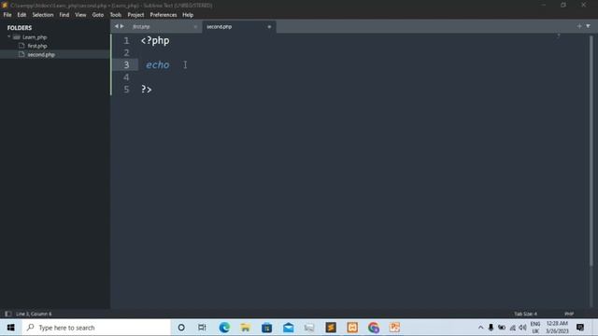Open the Help menu
598x336 pixels.
tap(188, 15)
